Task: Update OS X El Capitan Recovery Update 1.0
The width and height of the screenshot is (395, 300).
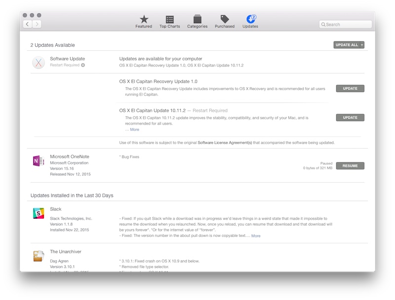Action: 350,88
